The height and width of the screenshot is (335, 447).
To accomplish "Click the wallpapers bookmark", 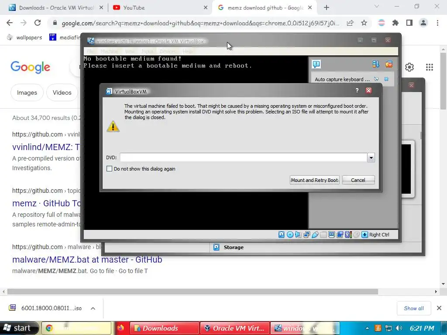I will [24, 38].
